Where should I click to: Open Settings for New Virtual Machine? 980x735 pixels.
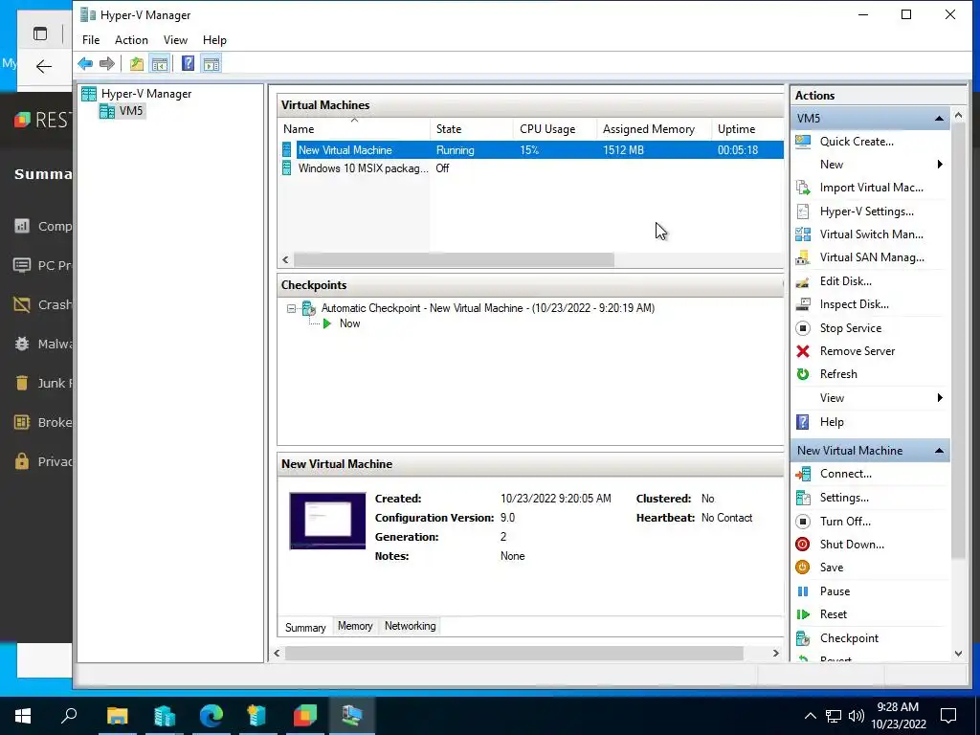coord(844,498)
